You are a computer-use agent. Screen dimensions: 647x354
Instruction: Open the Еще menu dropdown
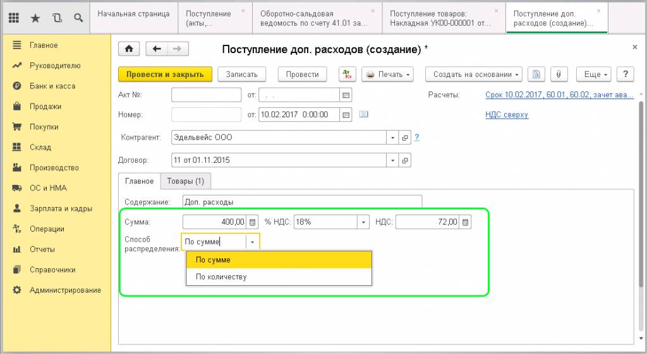pos(594,74)
